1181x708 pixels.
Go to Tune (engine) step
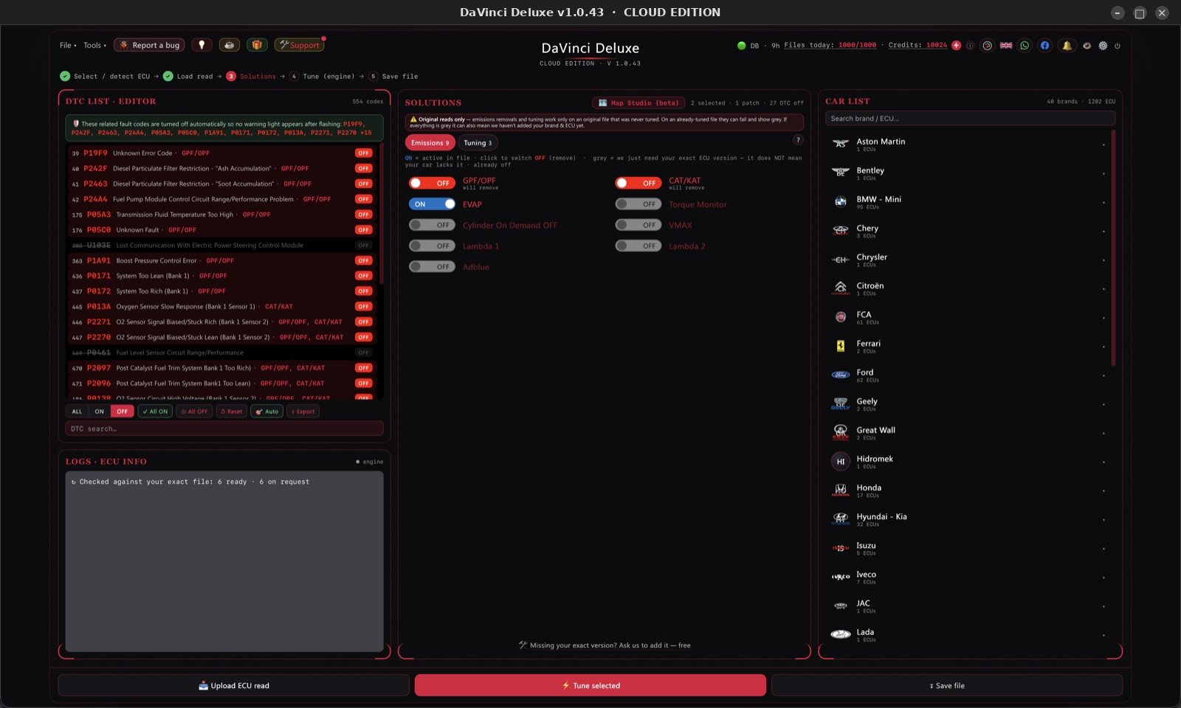pos(322,76)
